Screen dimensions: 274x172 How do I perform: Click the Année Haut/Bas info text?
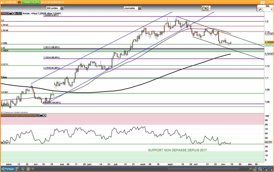[x=42, y=13]
